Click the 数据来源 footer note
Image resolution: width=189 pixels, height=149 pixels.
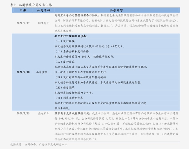pos(39,145)
